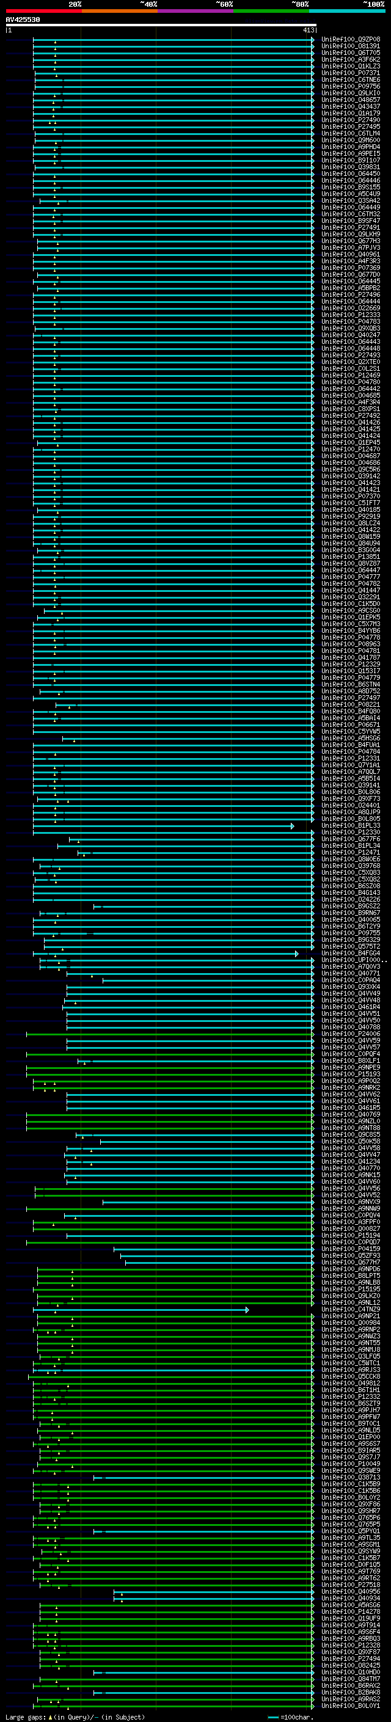Click the orange ~40% identity color segment
Viewport: 391px width, 1722px height.
120,11
